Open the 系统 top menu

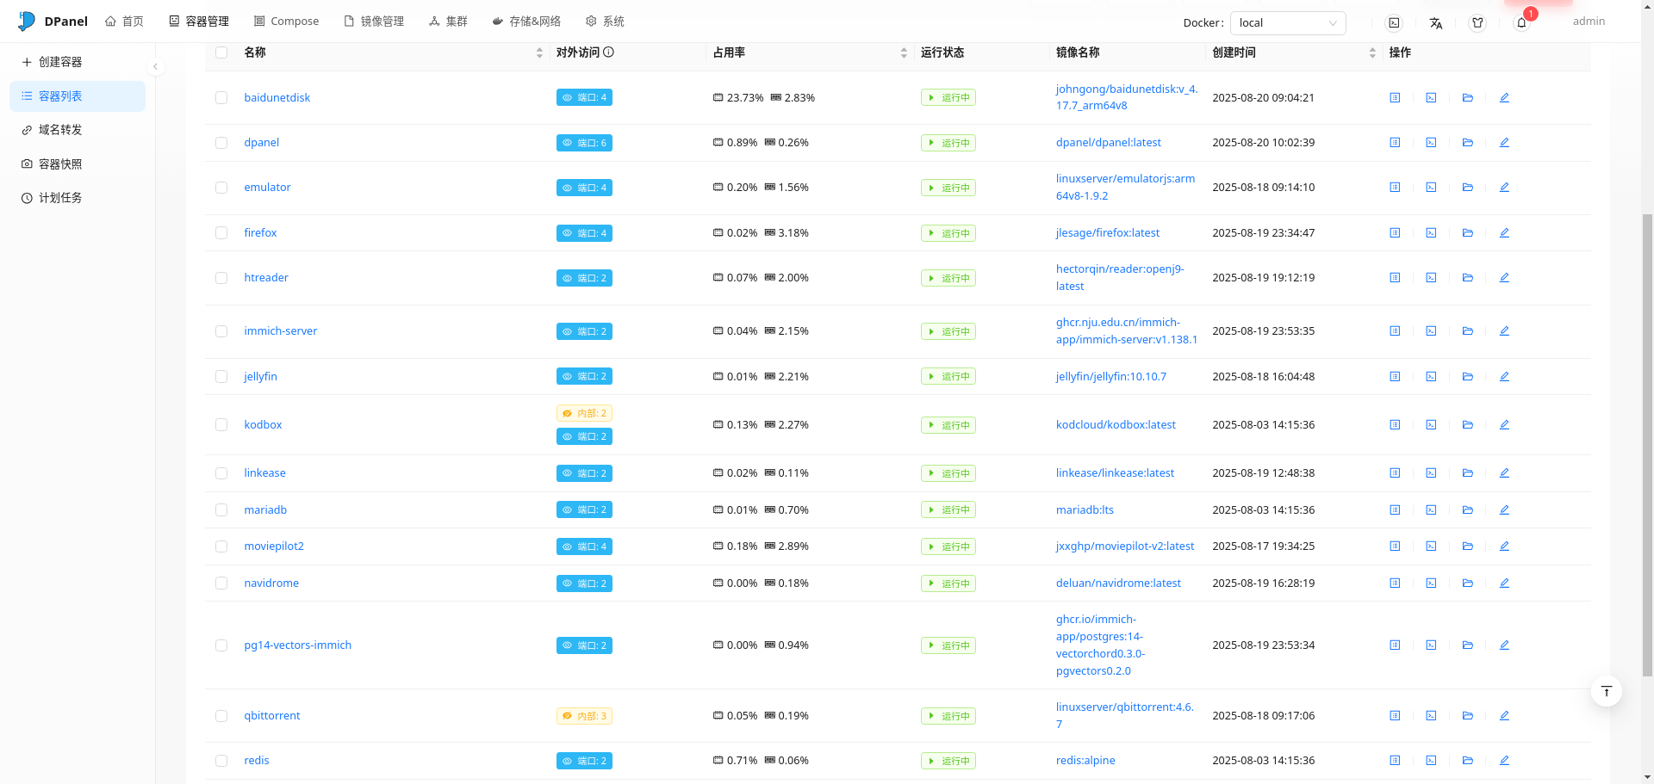point(605,22)
